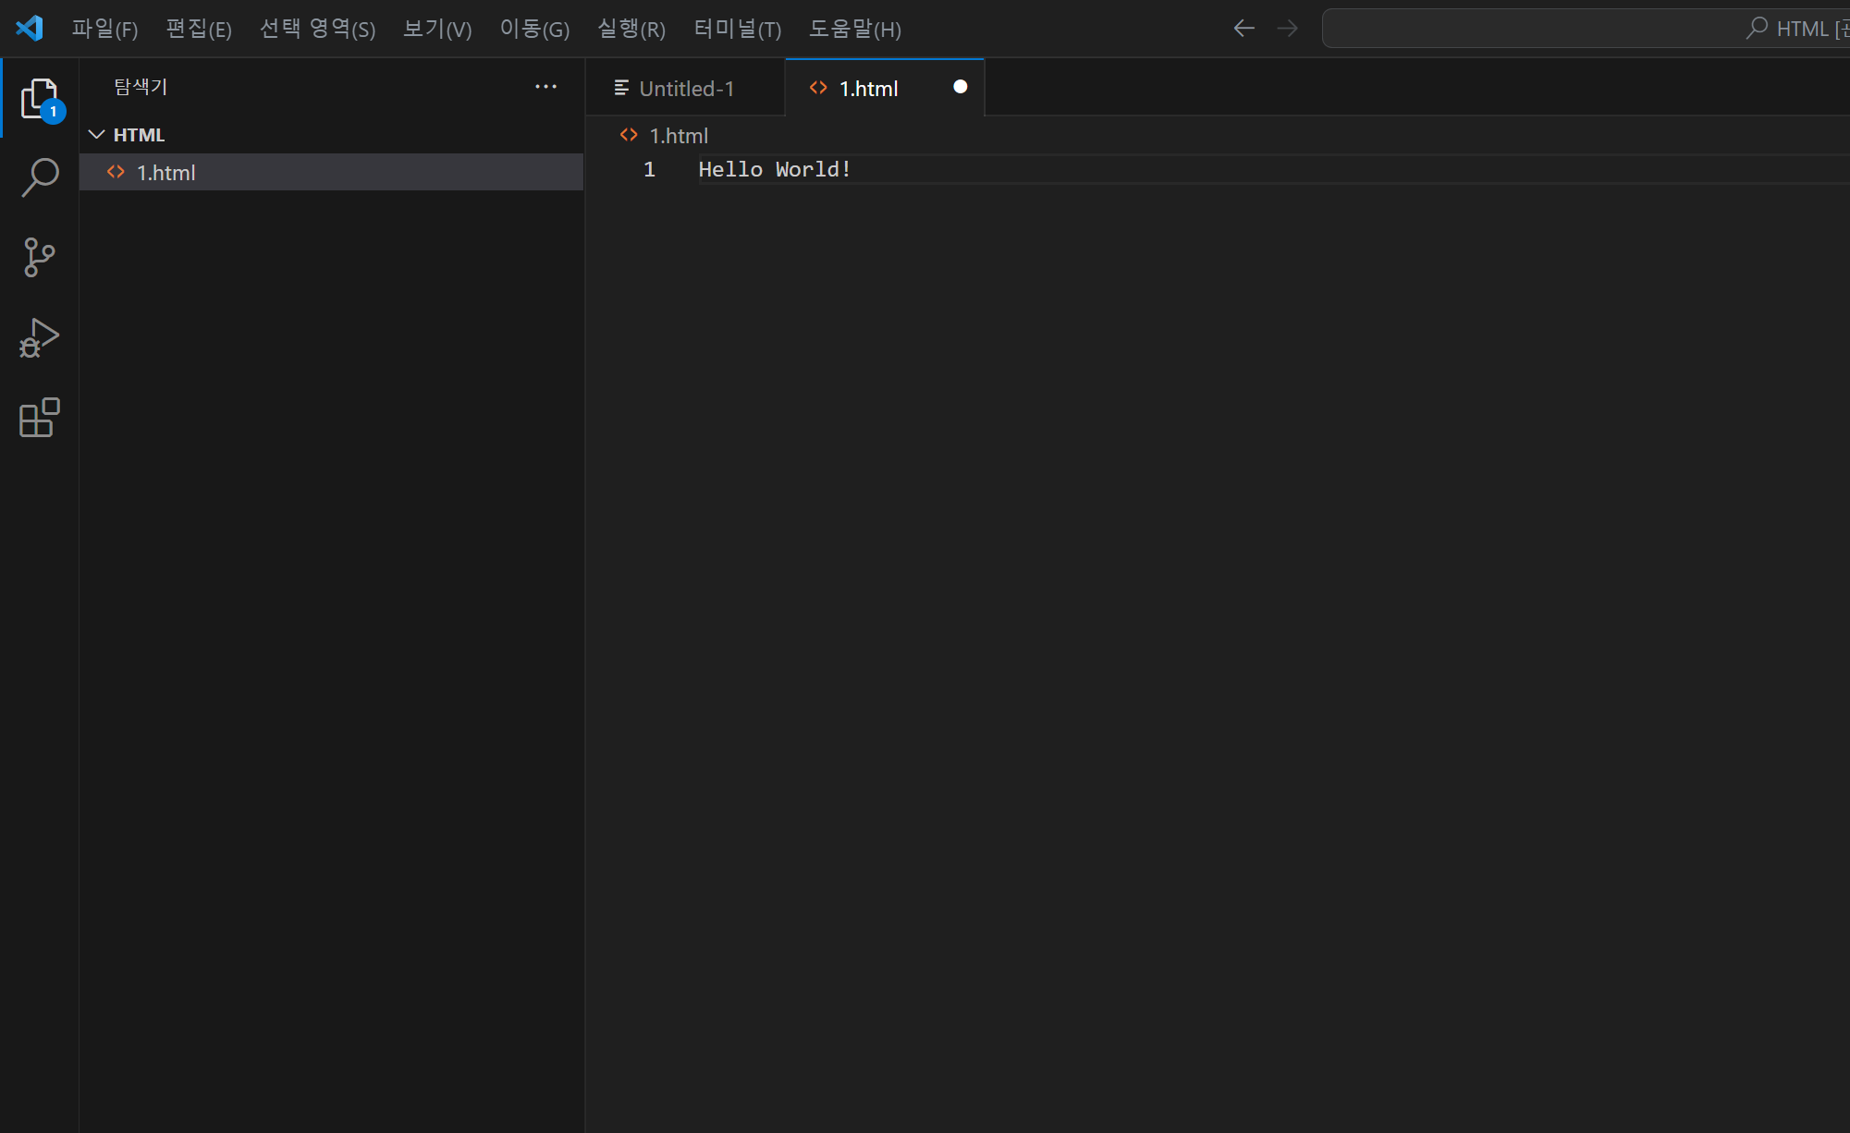Open explorer's more actions ellipsis menu
The image size is (1850, 1133).
click(x=545, y=87)
